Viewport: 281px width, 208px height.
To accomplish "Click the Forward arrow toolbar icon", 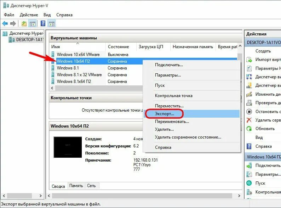I will [13, 23].
